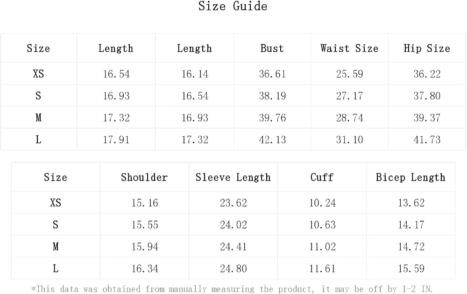Click the Shoulder column header

144,177
